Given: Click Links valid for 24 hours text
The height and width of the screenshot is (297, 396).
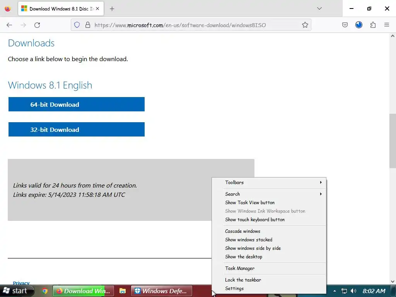Looking at the screenshot, I should coord(75,185).
